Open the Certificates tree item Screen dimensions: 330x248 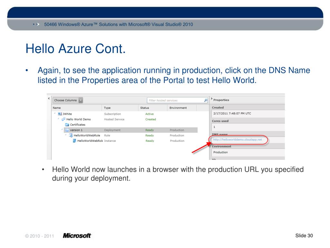coord(77,125)
